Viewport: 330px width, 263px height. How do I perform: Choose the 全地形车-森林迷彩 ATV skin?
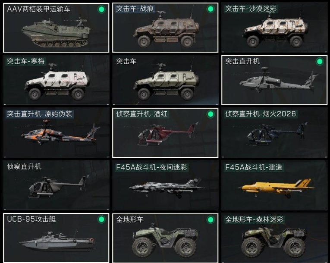pos(274,238)
